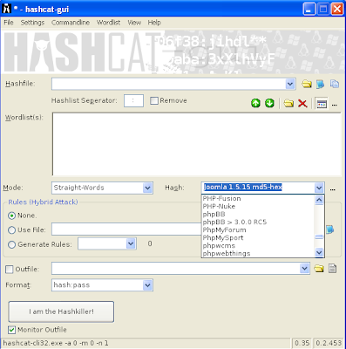Open the Format hash:pass dropdown
Viewport: 346px width, 349px height.
147,285
